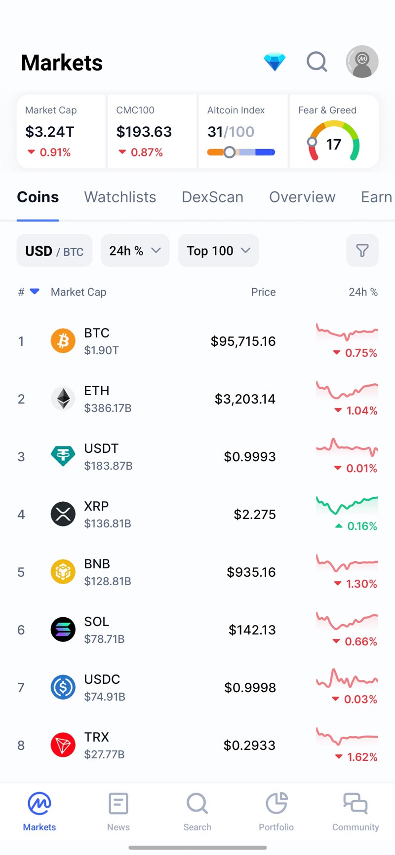Tap the blue diamond premium icon
Screen dimensions: 395x855
pos(275,62)
